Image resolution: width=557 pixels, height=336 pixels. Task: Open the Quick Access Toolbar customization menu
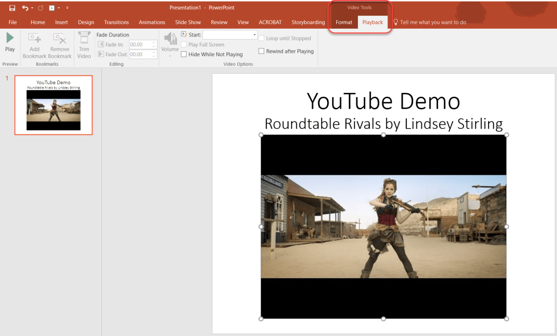pos(67,7)
